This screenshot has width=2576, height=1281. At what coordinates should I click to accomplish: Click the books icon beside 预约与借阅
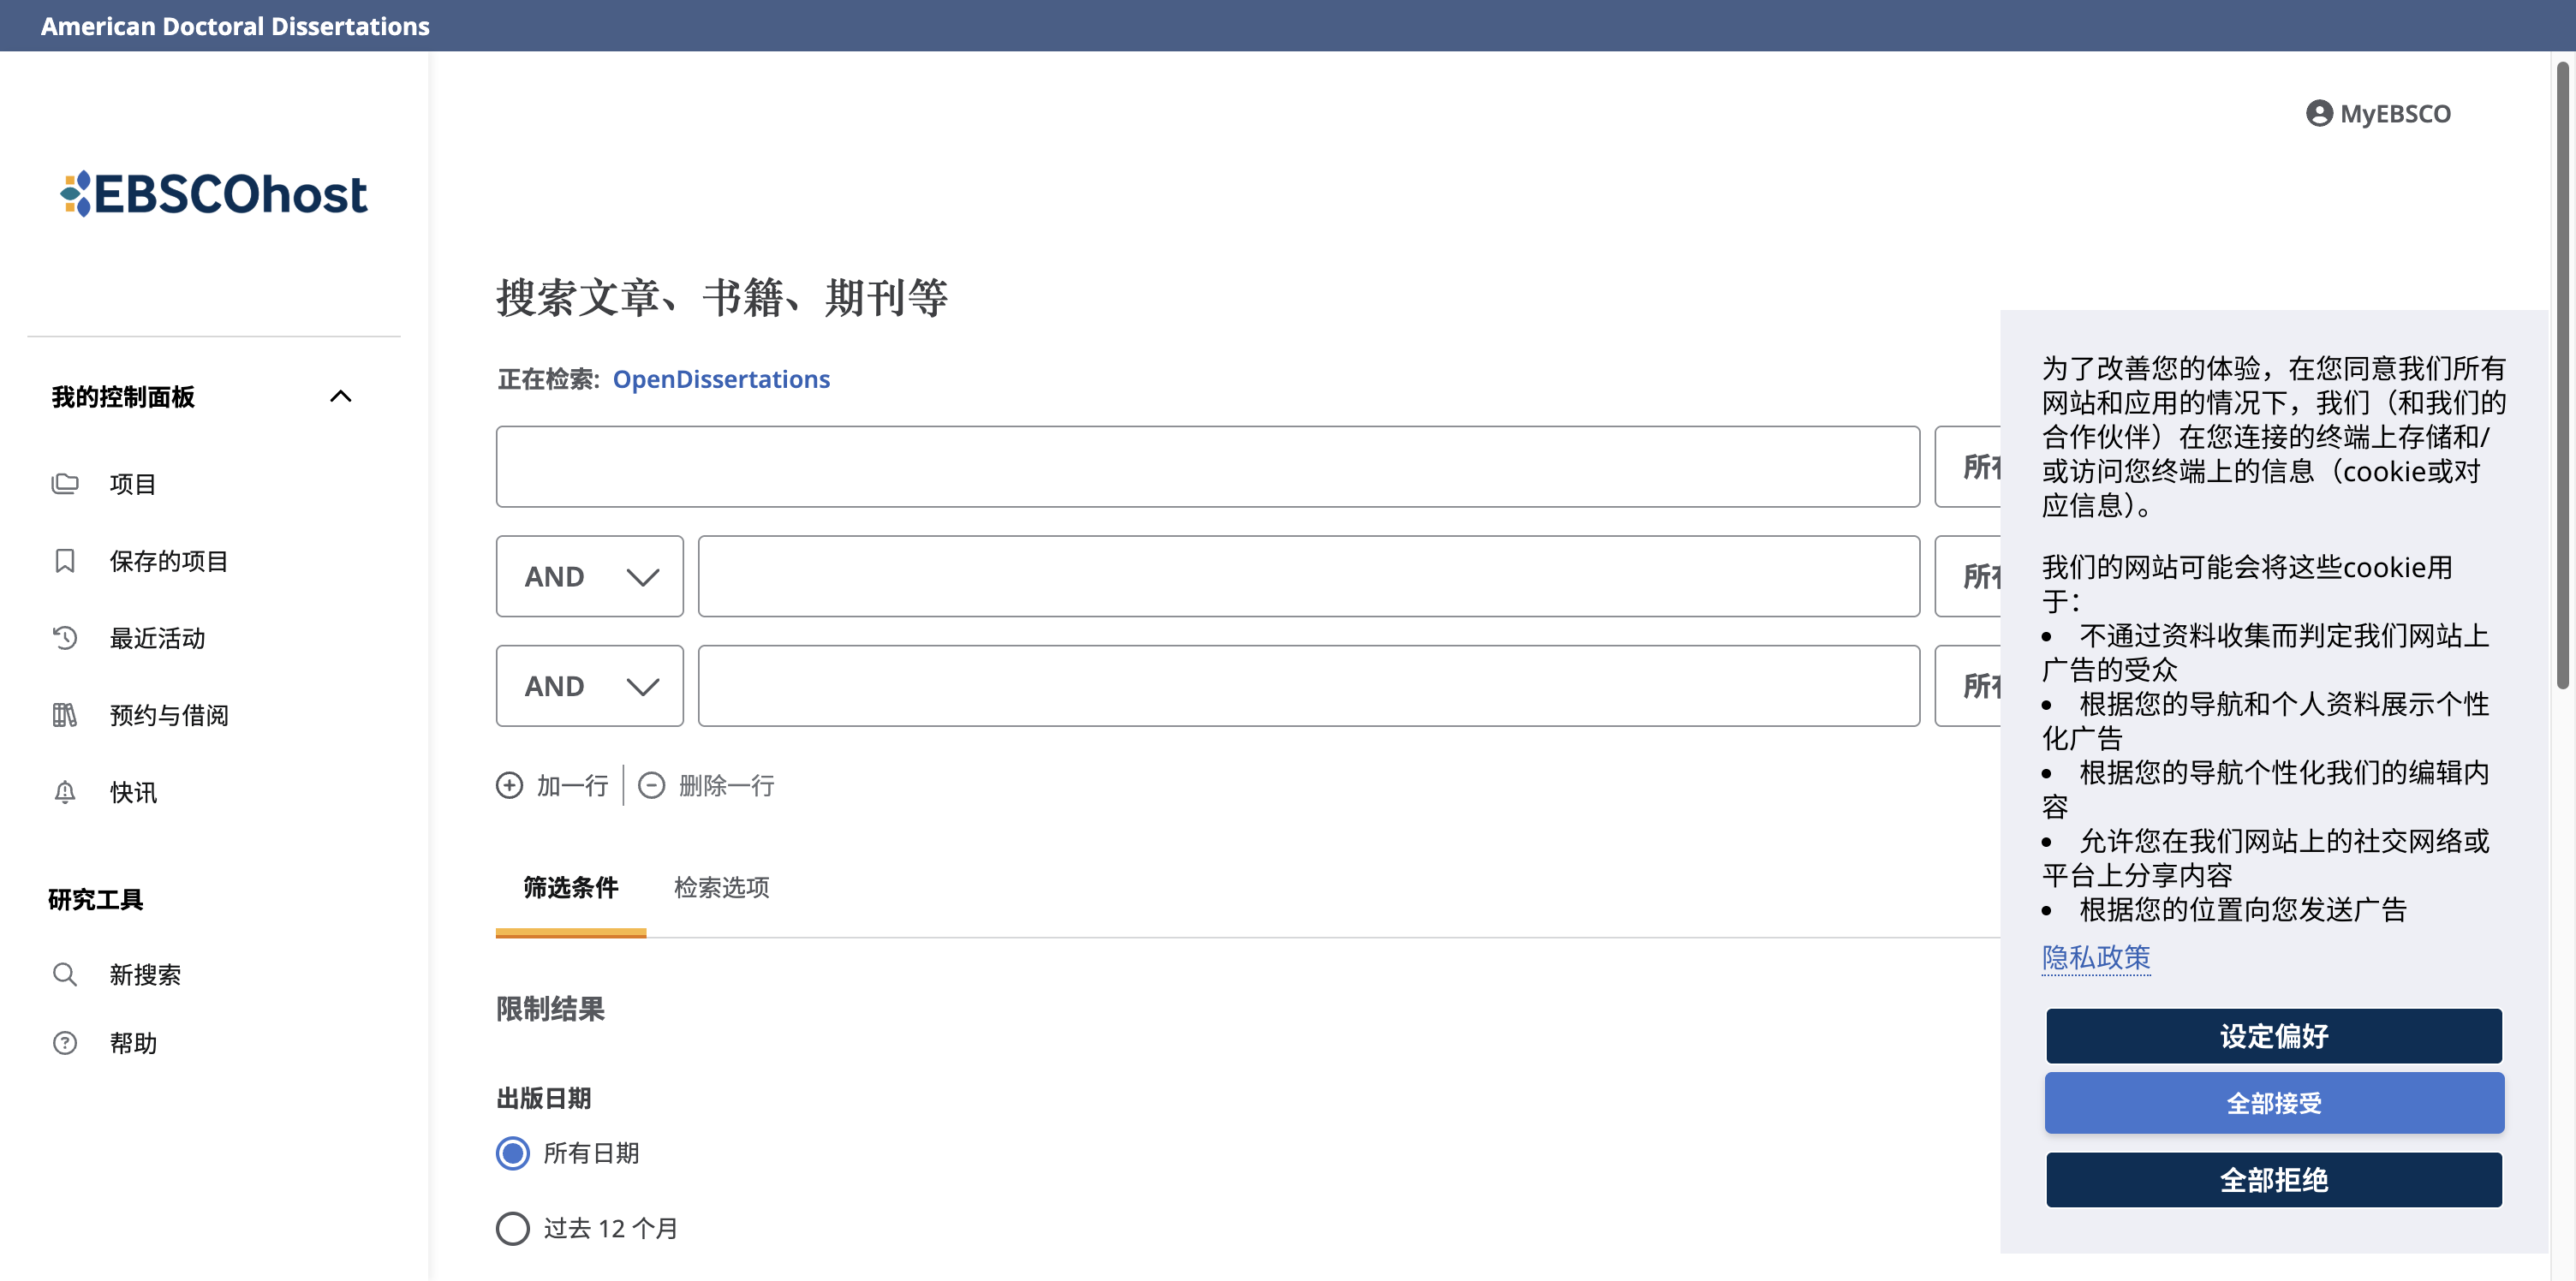coord(65,715)
